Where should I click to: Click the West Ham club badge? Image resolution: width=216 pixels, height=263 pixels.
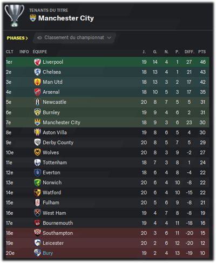click(37, 213)
